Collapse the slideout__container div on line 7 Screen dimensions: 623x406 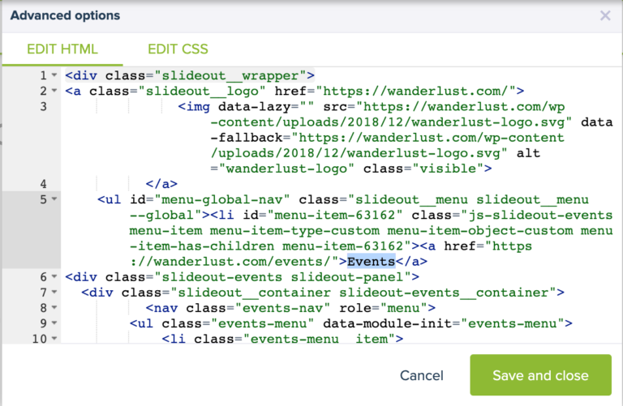coord(54,292)
